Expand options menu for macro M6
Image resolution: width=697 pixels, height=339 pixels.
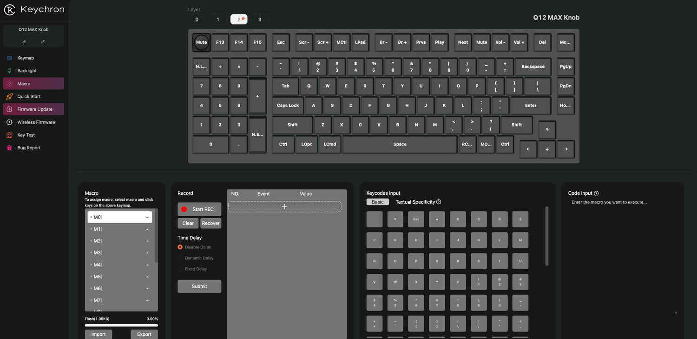click(147, 289)
